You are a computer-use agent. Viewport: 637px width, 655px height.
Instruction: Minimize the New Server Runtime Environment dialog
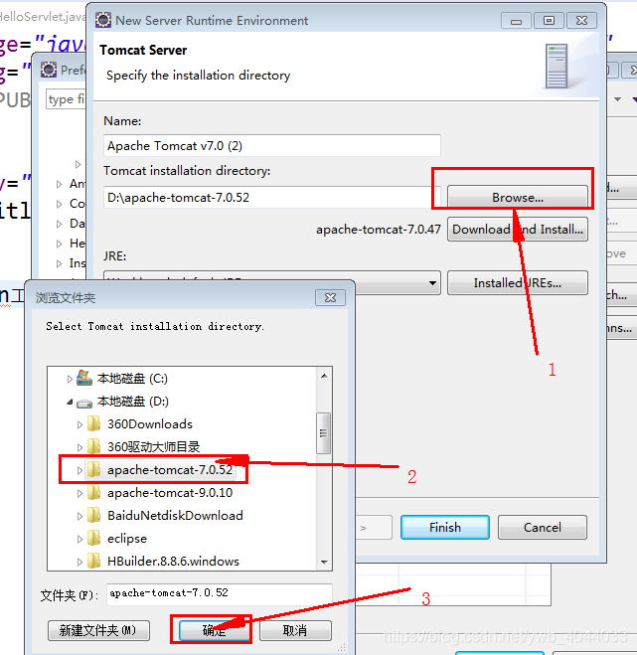pos(517,20)
